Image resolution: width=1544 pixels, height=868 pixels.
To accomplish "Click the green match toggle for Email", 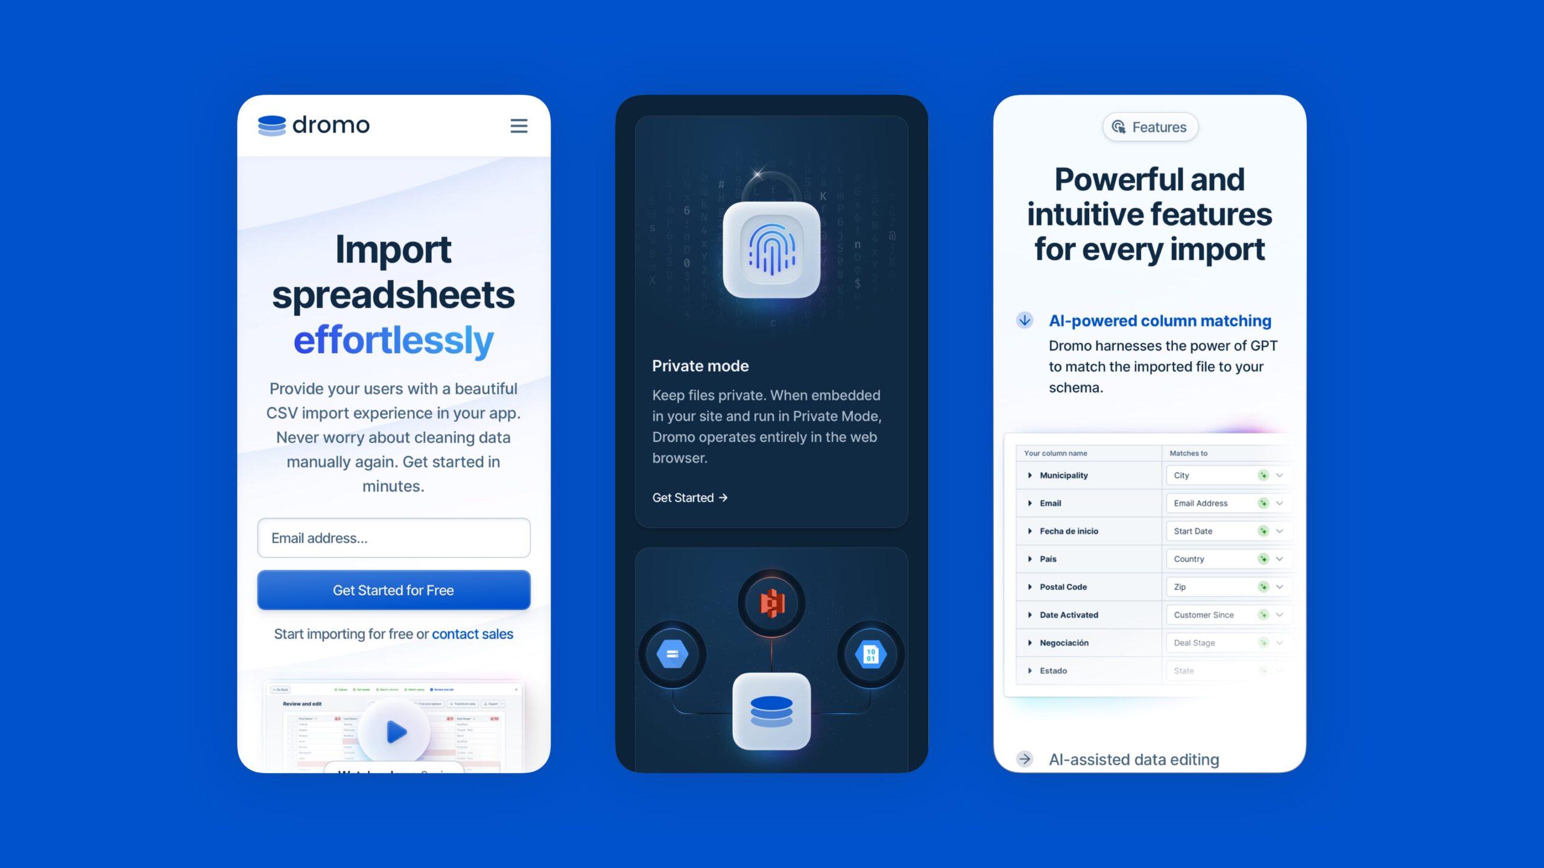I will [1261, 502].
